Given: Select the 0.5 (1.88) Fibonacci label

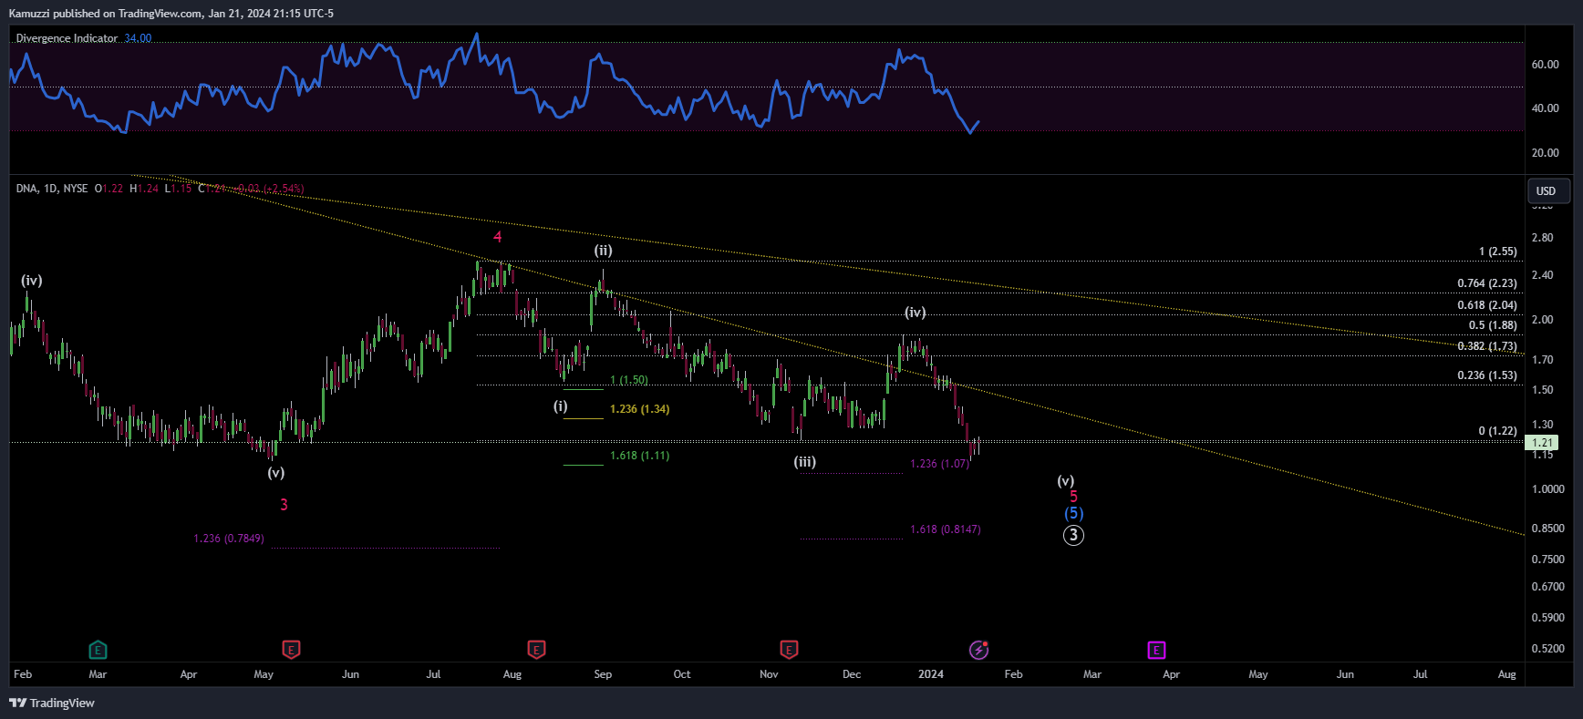Looking at the screenshot, I should 1493,325.
